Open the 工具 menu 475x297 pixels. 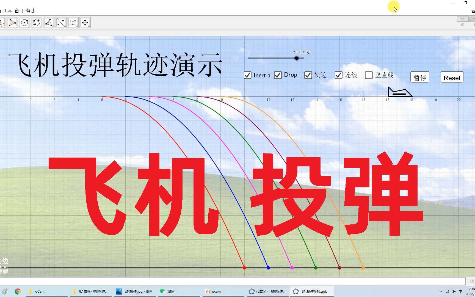(8, 11)
